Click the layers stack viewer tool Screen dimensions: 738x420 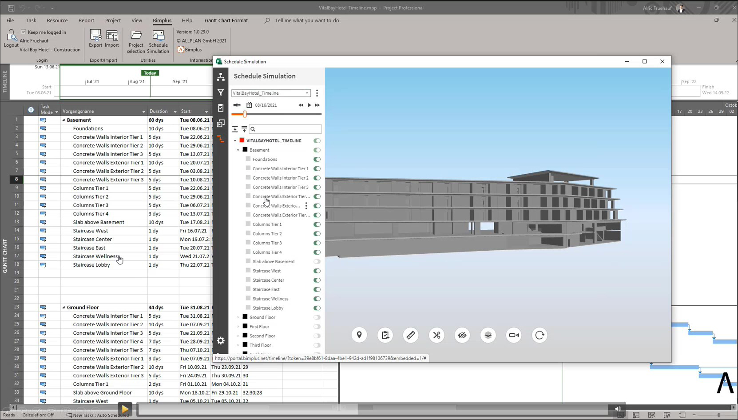[488, 335]
